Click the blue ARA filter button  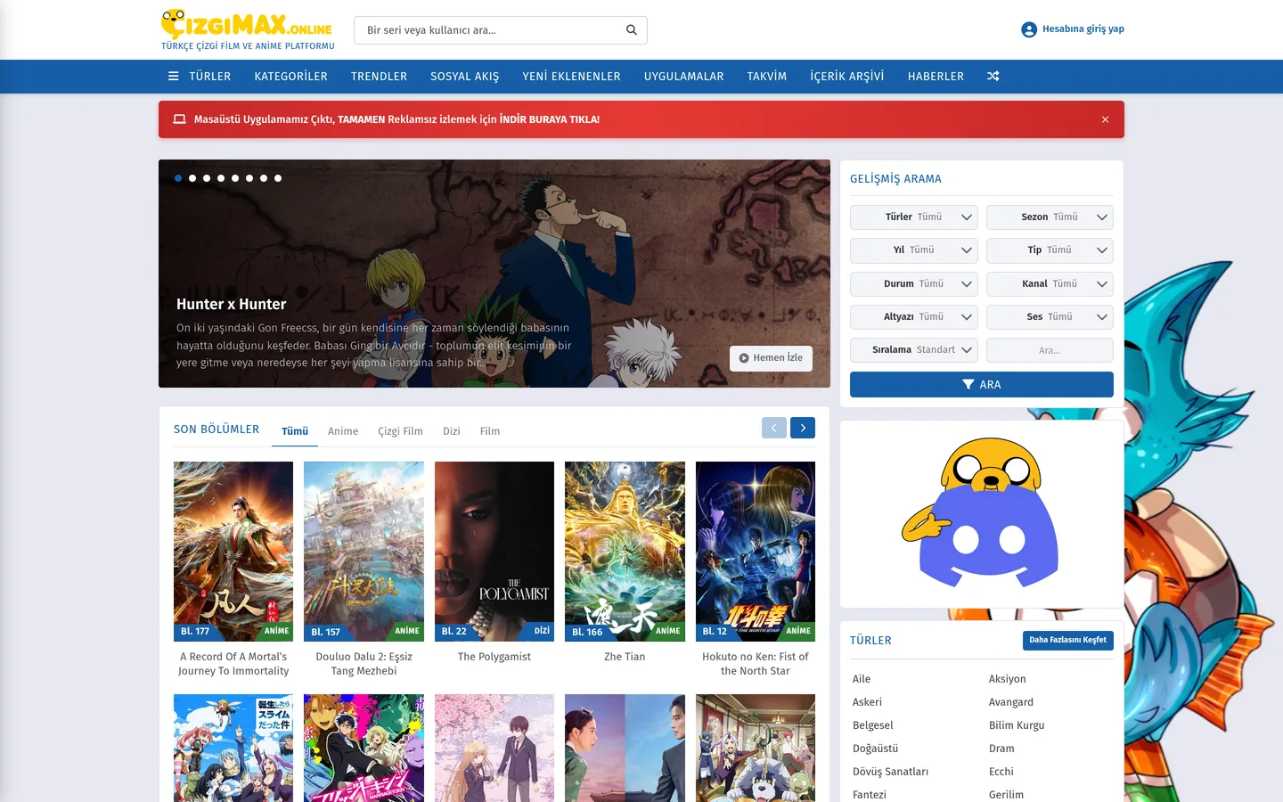982,385
